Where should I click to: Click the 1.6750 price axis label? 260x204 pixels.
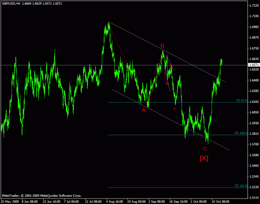pyautogui.click(x=254, y=48)
